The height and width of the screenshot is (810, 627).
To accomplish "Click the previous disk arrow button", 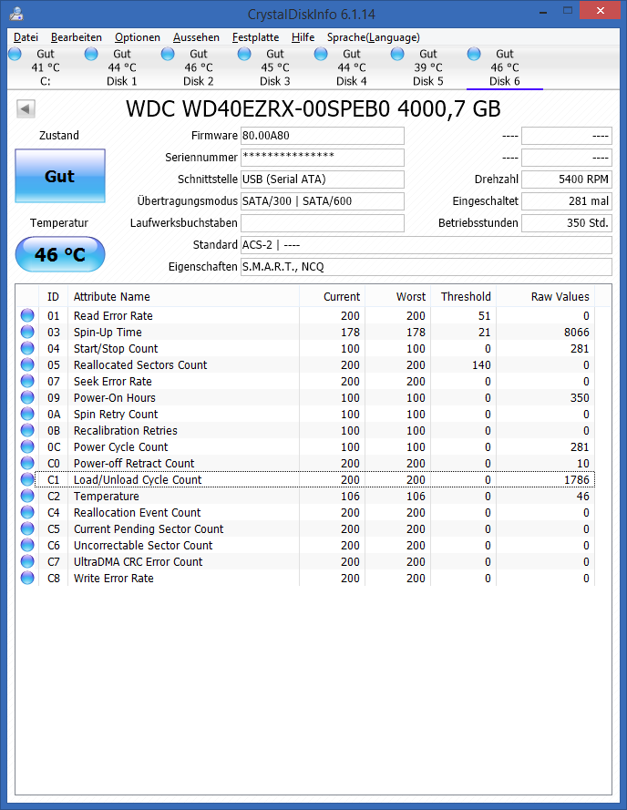I will click(x=26, y=108).
